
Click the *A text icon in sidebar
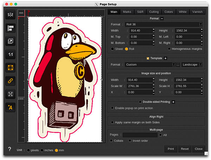11,107
